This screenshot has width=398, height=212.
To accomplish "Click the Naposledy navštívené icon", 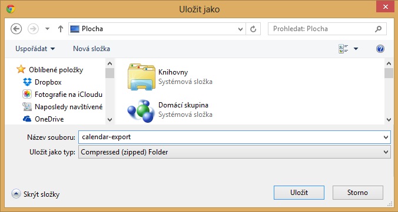I will coord(27,107).
